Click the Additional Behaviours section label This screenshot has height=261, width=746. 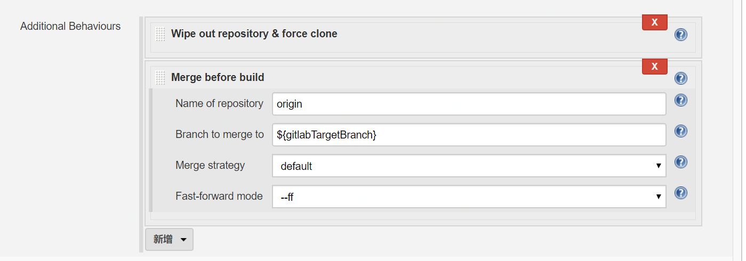pos(70,26)
